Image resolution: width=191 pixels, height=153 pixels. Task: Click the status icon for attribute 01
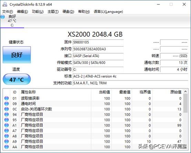click(7, 98)
